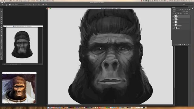Select the History Brush tool
The image size is (194, 109).
pyautogui.click(x=2, y=29)
